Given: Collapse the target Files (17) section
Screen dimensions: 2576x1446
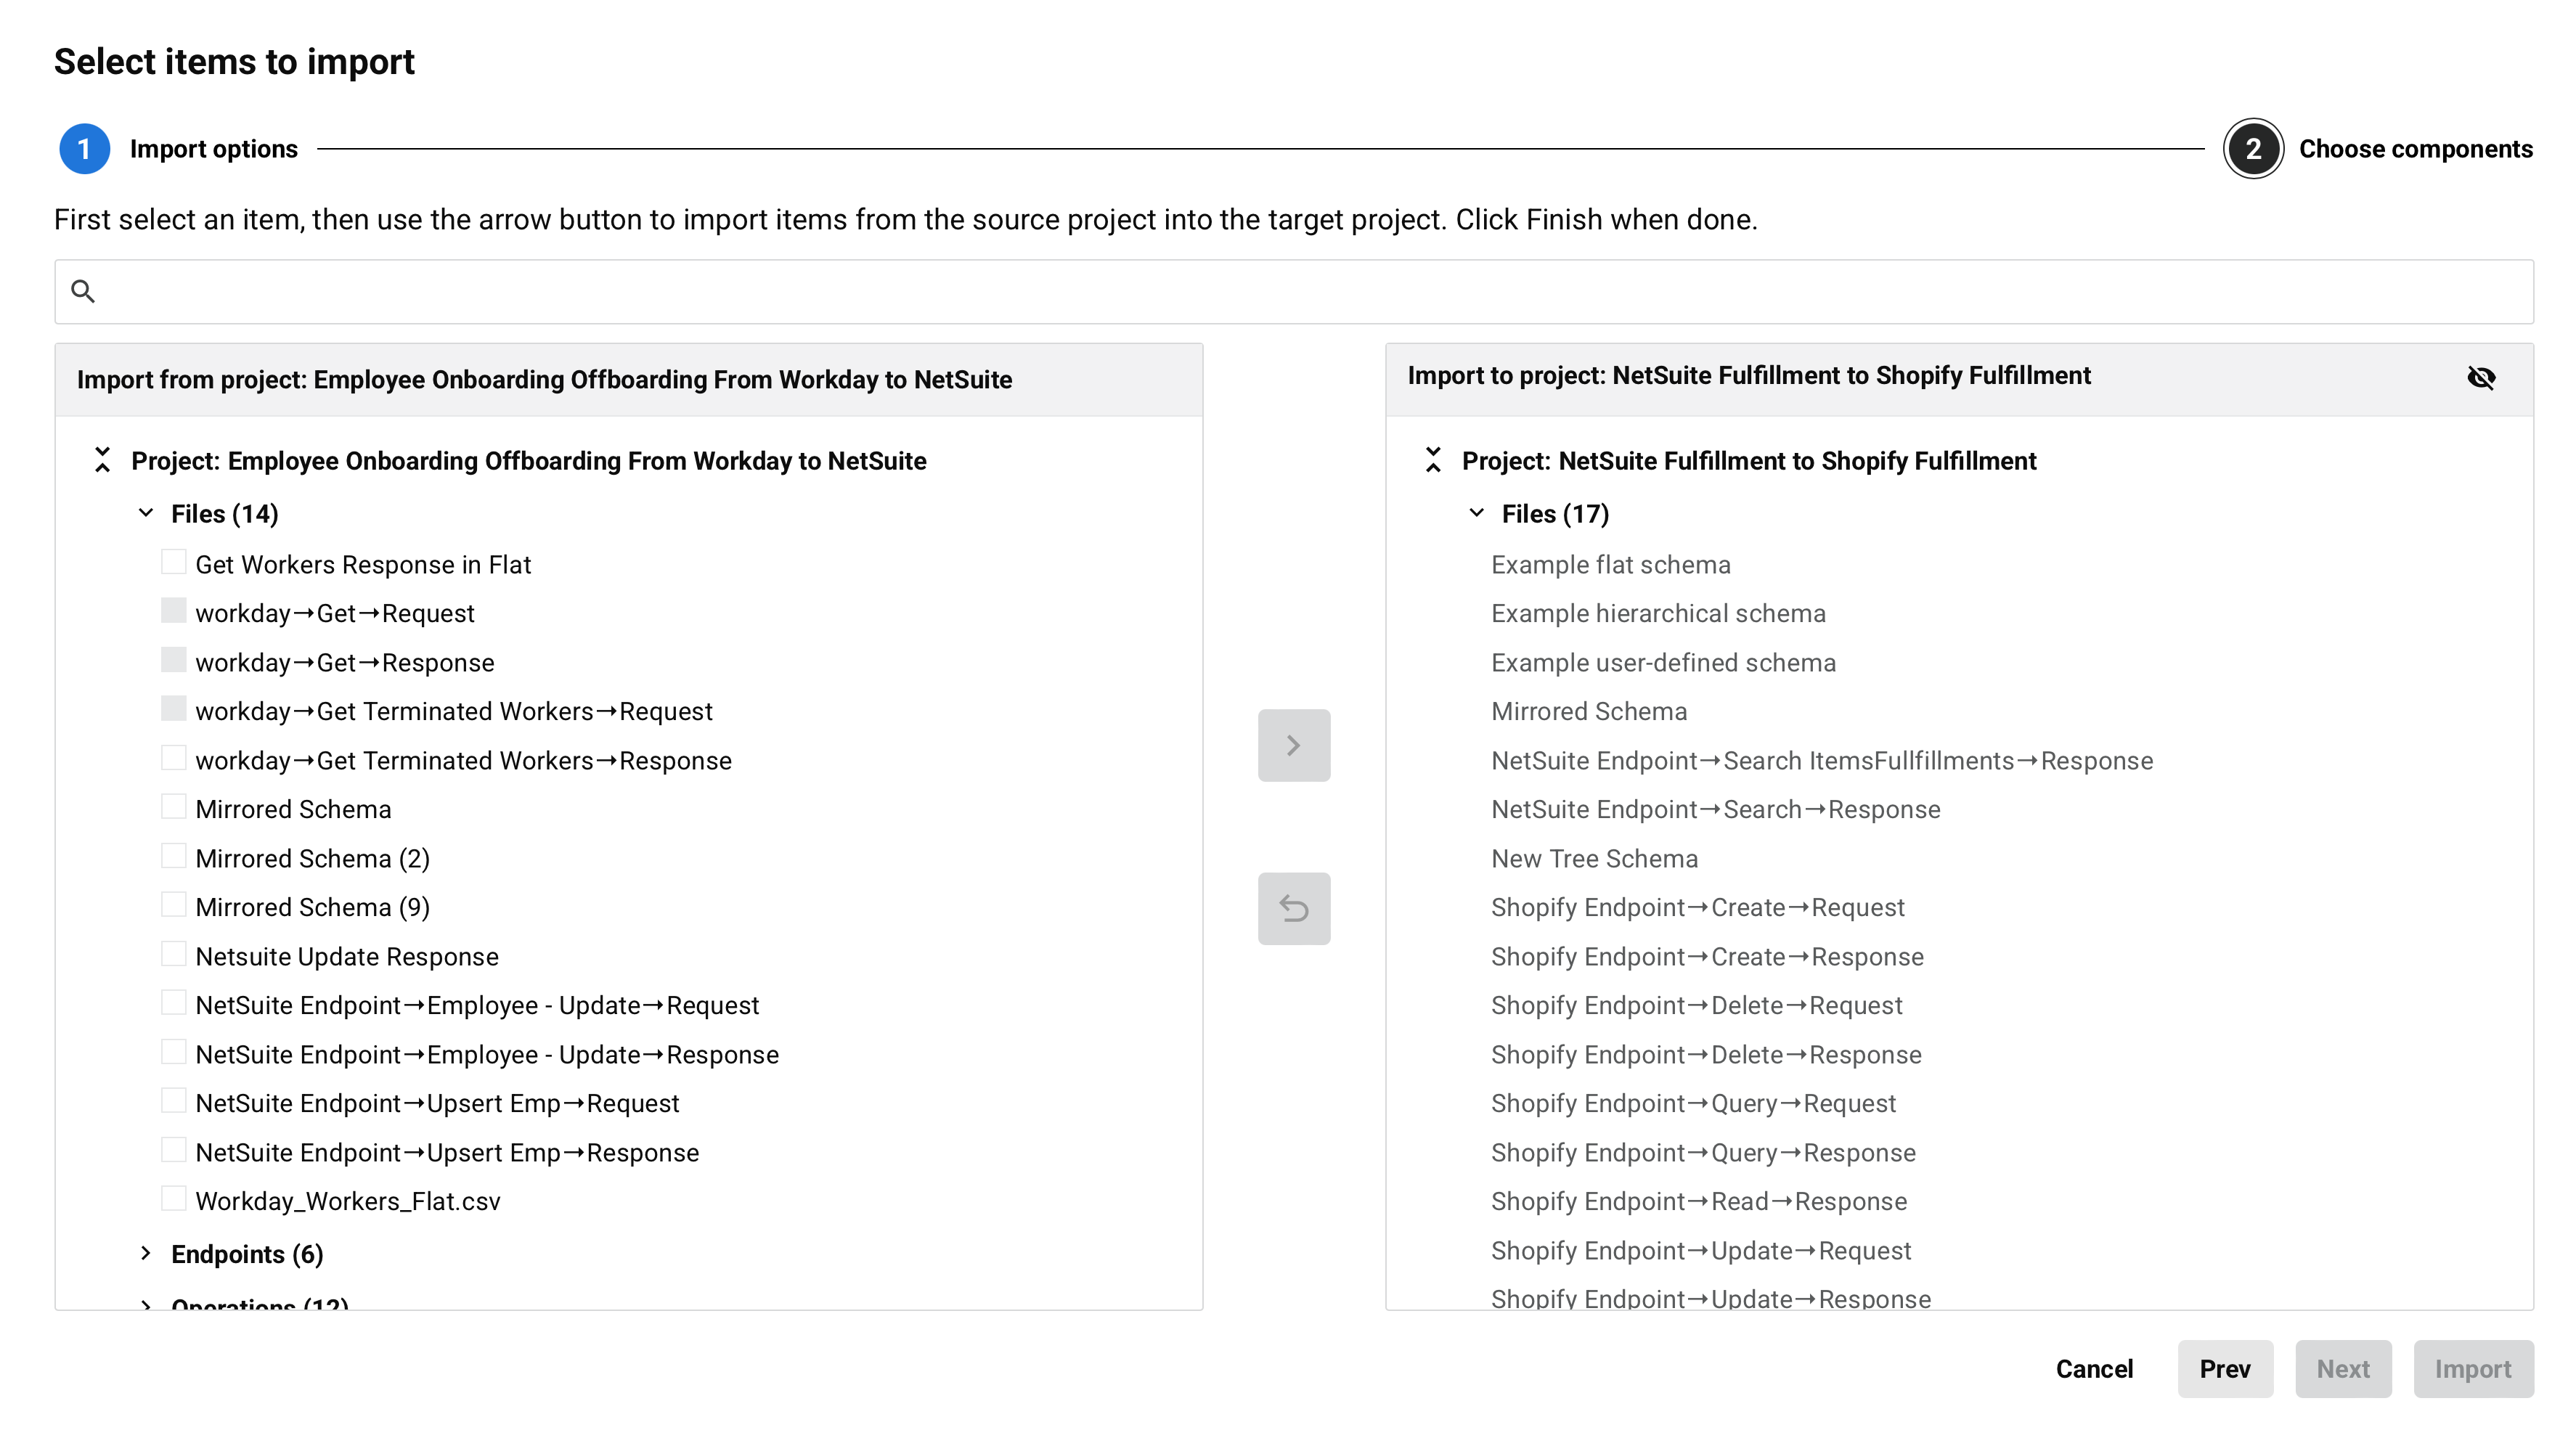Looking at the screenshot, I should coord(1476,513).
